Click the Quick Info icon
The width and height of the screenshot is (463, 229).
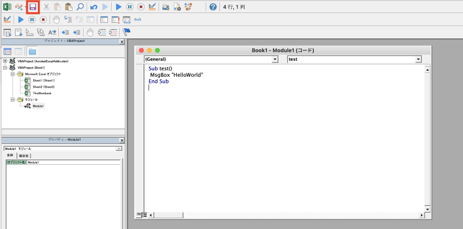pos(30,32)
